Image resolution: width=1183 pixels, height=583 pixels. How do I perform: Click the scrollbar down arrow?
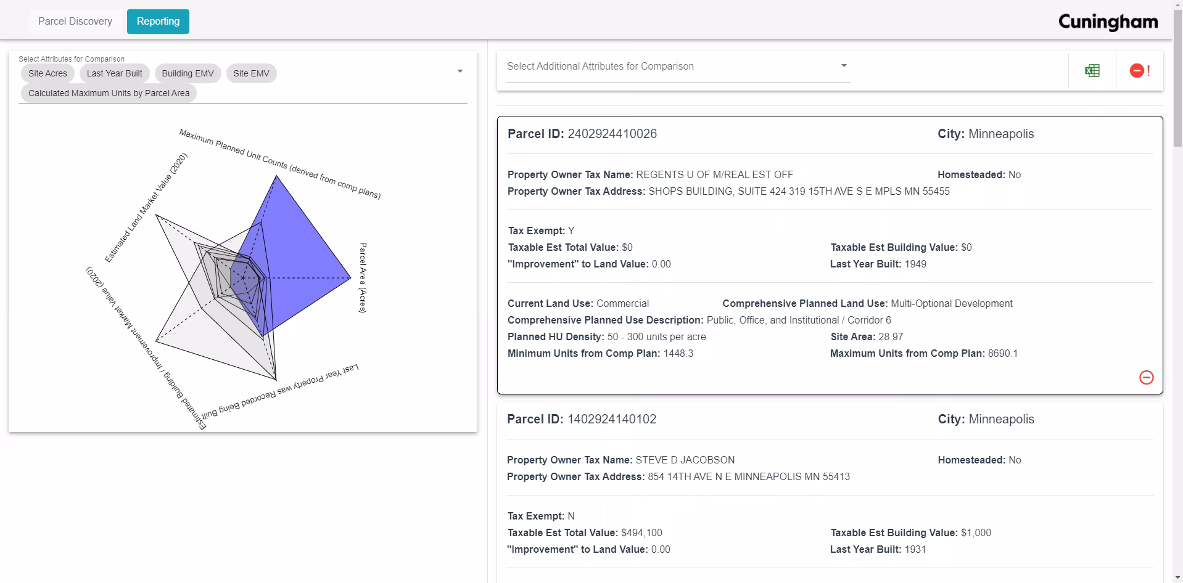(x=1177, y=577)
